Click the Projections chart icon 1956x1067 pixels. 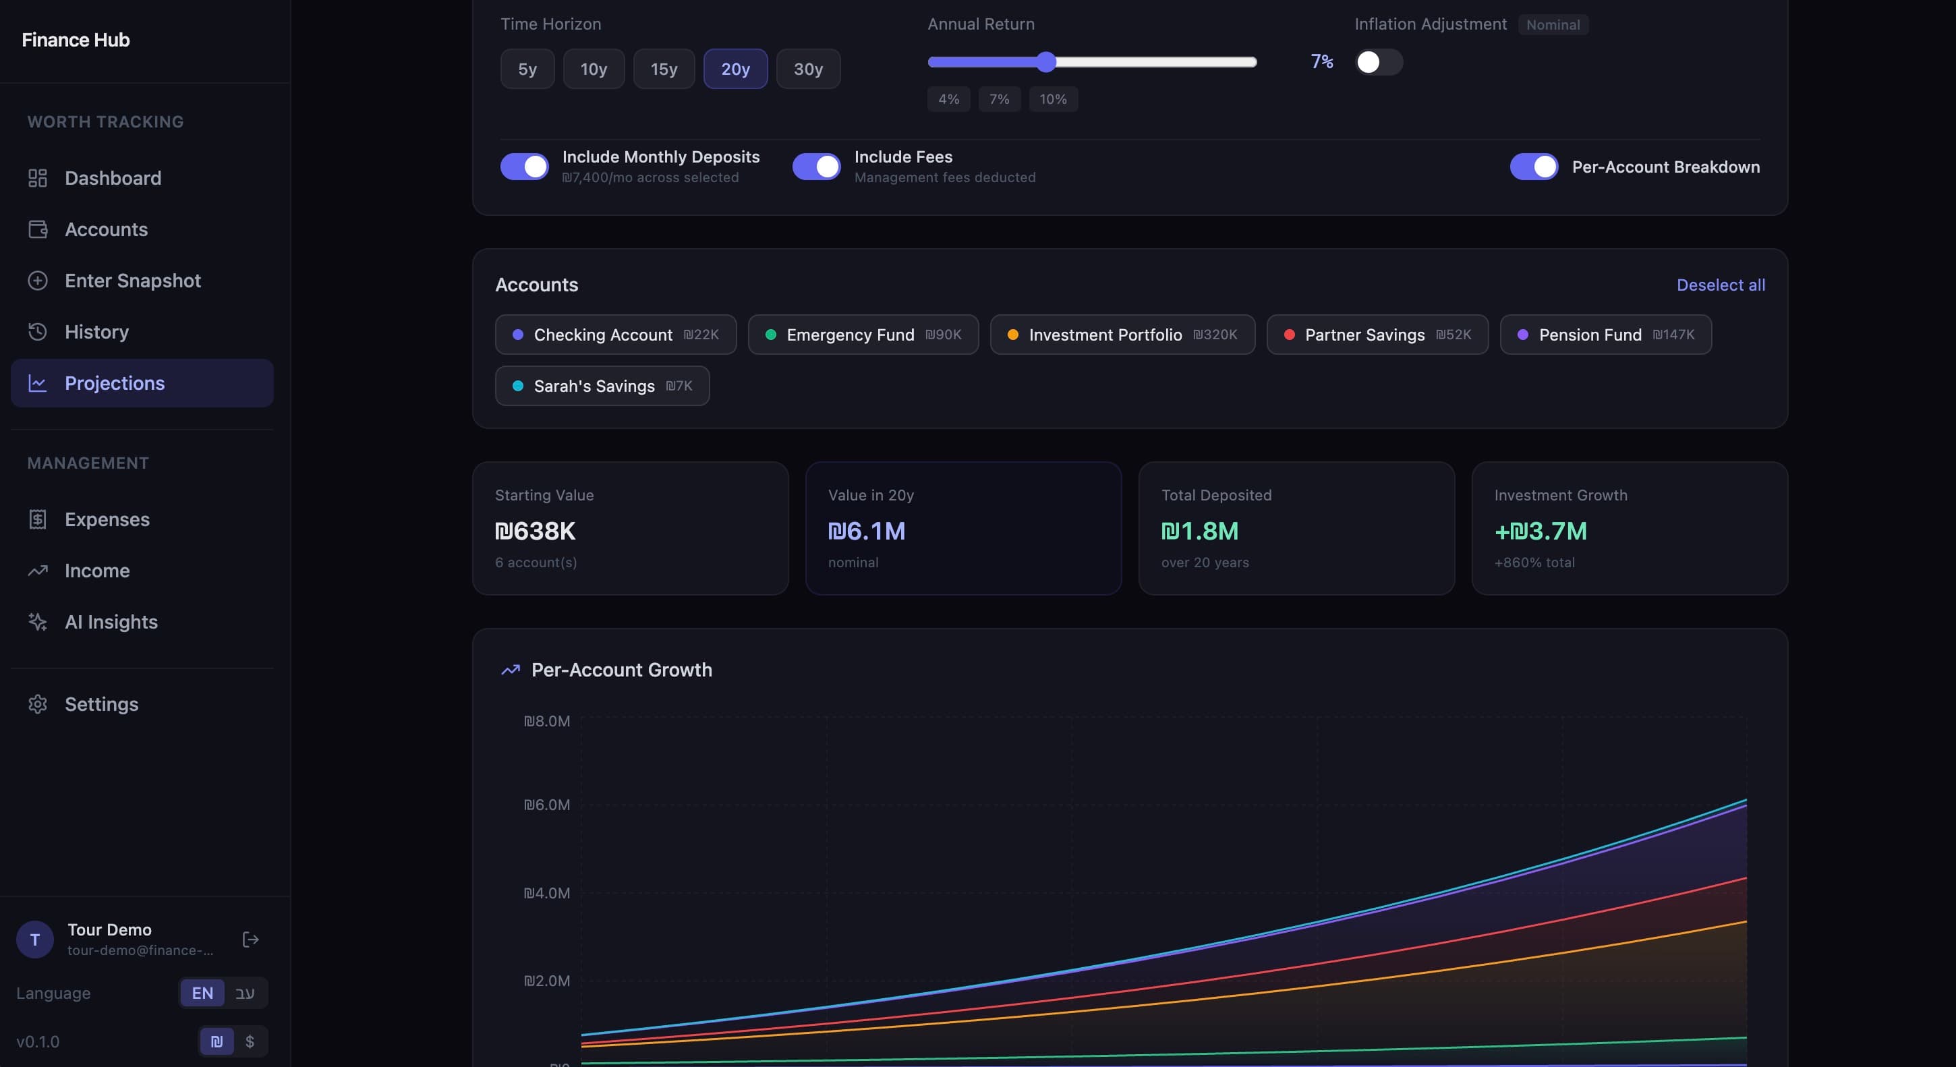(37, 382)
